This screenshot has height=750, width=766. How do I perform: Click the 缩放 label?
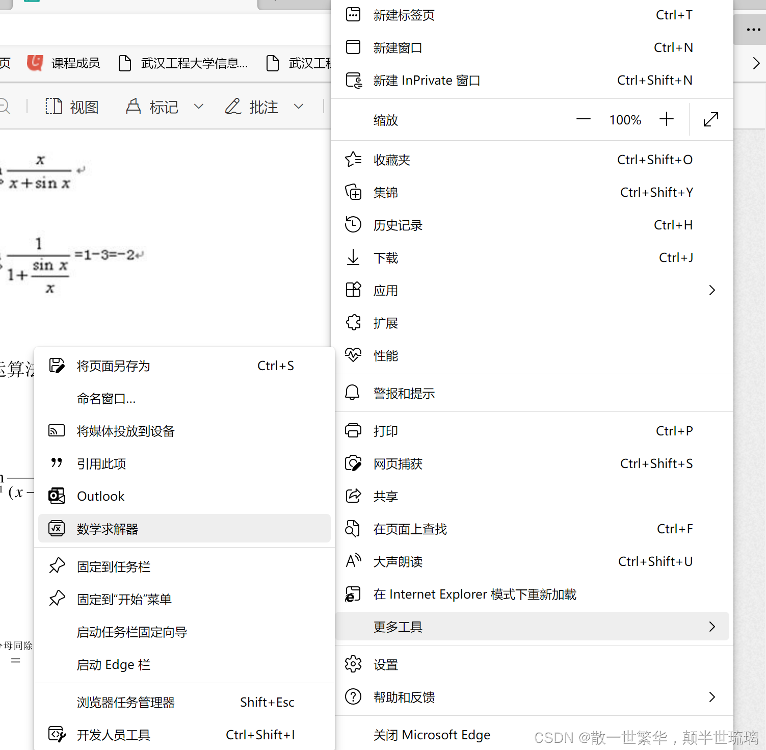coord(386,120)
